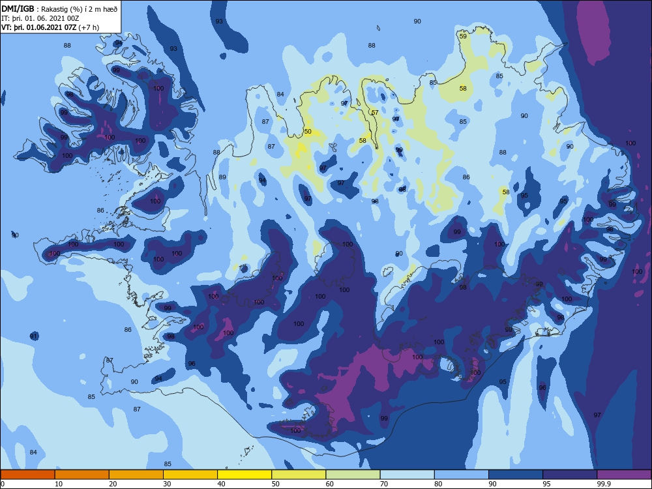Click the 'Rakastig (%) í 2 m hæð' label
The width and height of the screenshot is (652, 489).
tap(79, 8)
